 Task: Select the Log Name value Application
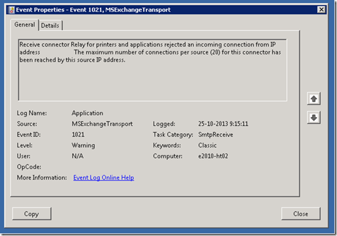[x=87, y=113]
